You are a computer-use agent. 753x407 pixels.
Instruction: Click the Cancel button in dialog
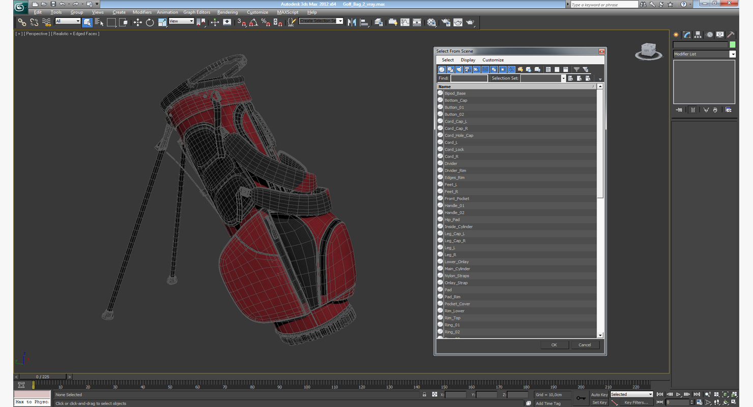[x=585, y=345]
